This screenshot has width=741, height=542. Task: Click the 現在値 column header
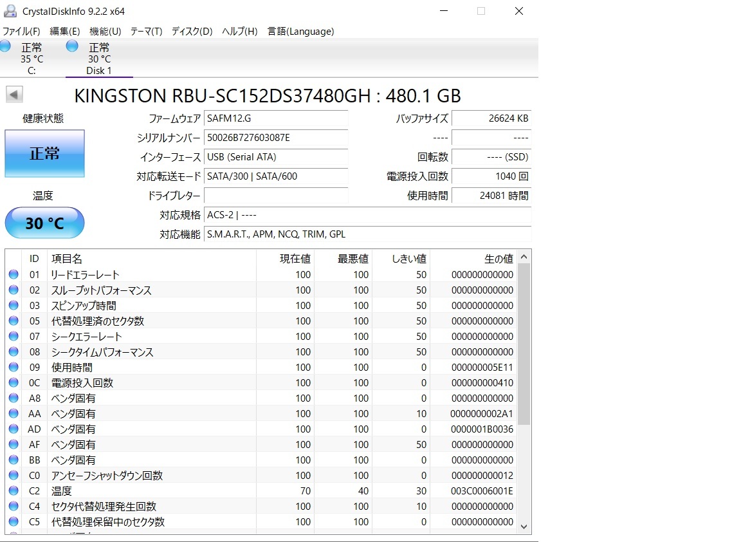pos(286,259)
